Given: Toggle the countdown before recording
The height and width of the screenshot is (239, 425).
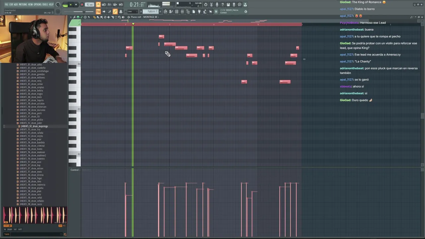Looking at the screenshot, I should click(x=110, y=5).
